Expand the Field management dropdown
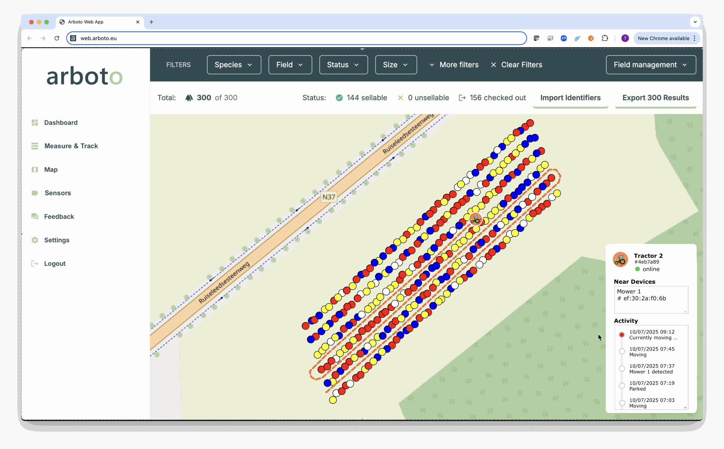Screen dimensions: 724x449 coord(650,65)
